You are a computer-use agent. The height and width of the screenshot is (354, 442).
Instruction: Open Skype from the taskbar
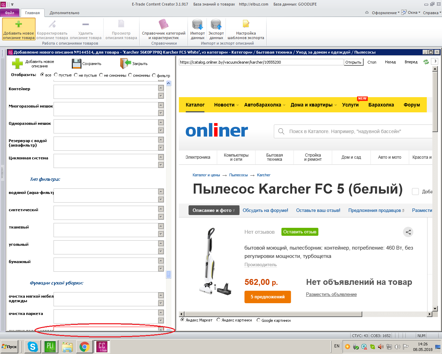[33, 347]
